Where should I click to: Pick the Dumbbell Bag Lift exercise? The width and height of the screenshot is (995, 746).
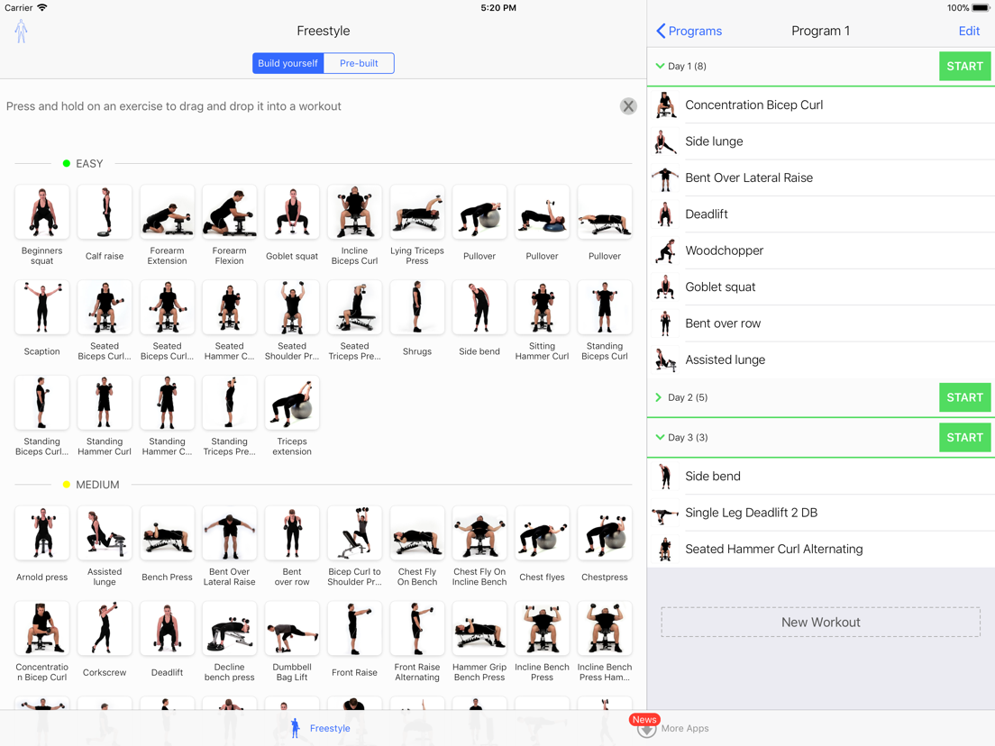coord(292,628)
